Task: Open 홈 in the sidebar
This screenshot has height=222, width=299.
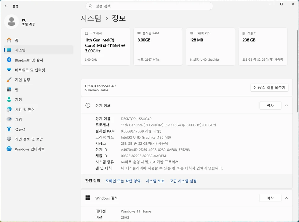Action: click(x=39, y=40)
